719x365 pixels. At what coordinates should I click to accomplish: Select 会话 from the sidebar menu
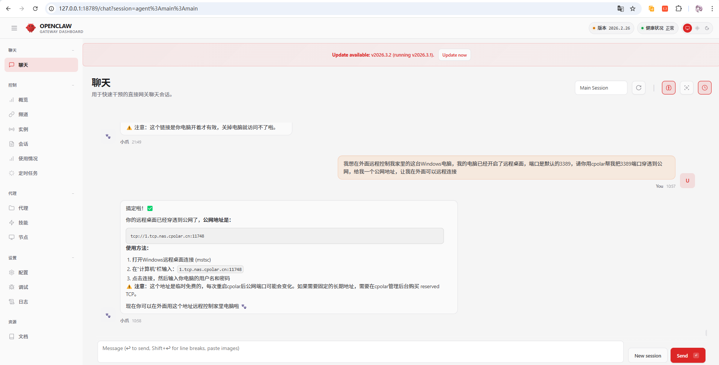23,144
